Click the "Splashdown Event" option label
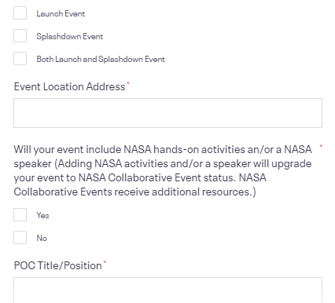This screenshot has width=335, height=303. pos(70,36)
